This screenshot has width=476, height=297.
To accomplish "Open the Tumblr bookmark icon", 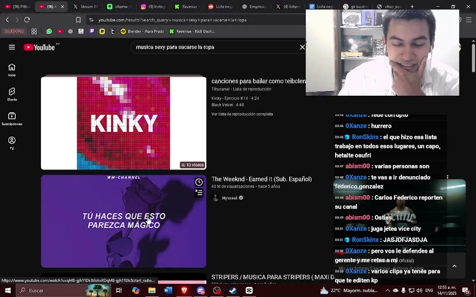I will [x=113, y=31].
